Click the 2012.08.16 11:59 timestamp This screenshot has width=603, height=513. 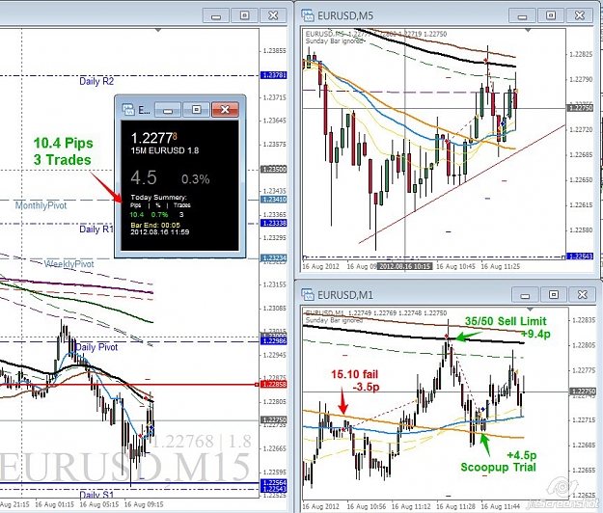point(159,232)
